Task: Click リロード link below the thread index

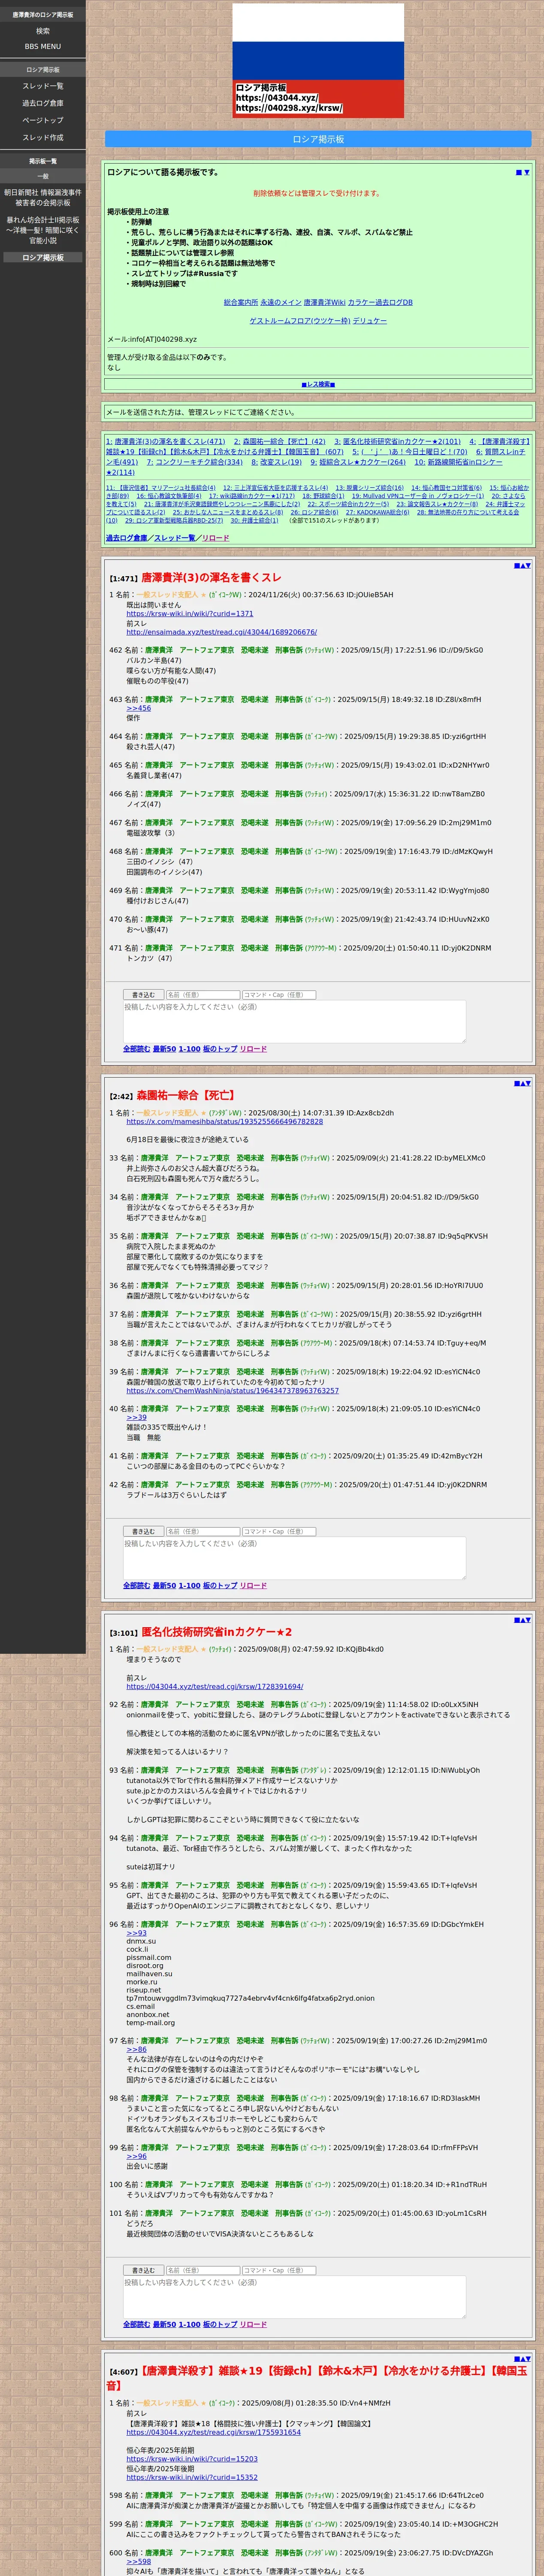Action: (215, 538)
